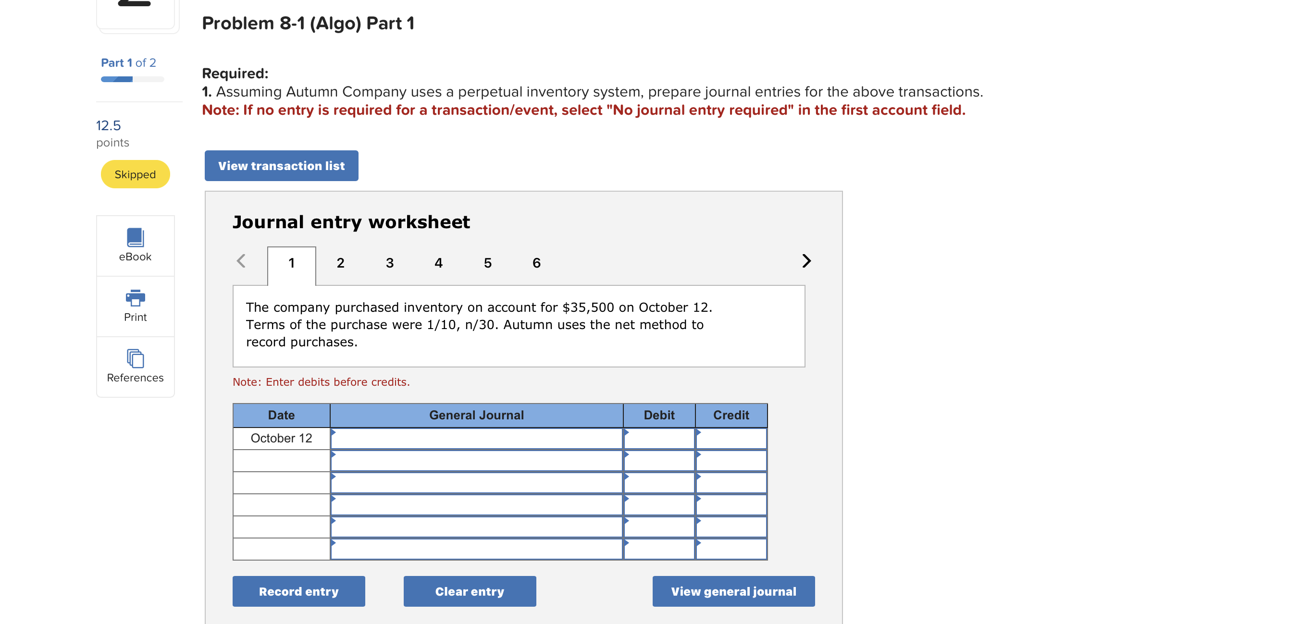
Task: Click first row Credit amount field
Action: point(731,439)
